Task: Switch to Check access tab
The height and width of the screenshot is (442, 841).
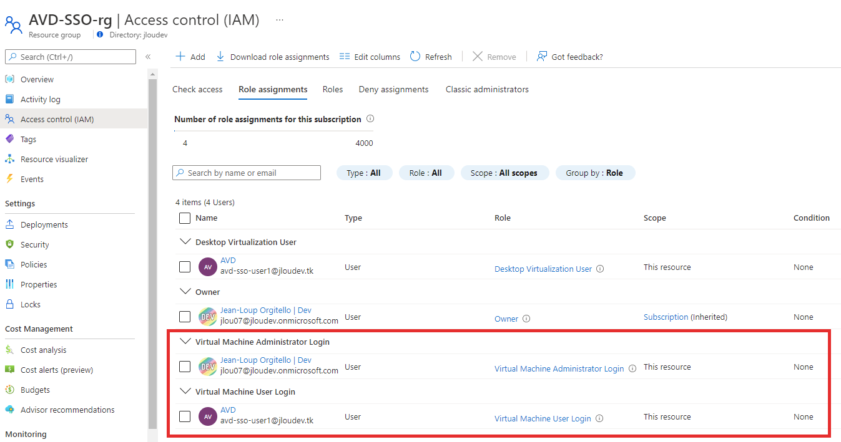Action: (x=197, y=89)
